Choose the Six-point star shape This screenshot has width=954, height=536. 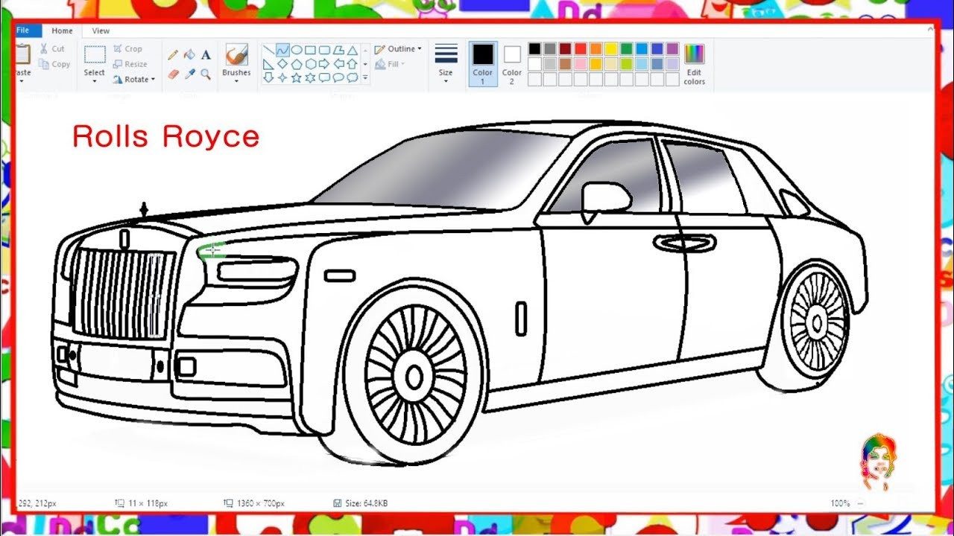[x=310, y=77]
